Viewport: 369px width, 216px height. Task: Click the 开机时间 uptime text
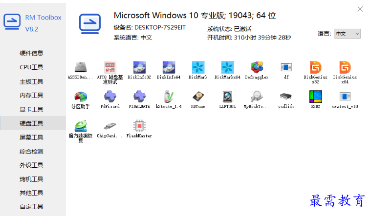tap(249, 38)
